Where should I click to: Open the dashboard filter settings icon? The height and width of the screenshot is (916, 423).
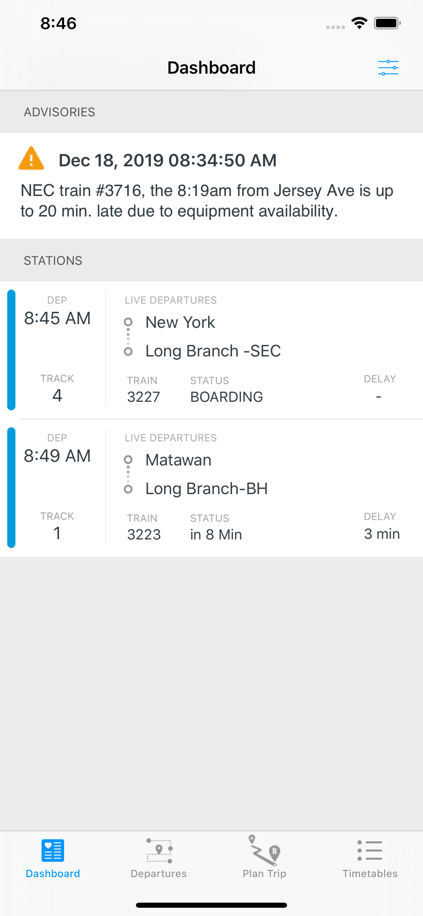click(x=388, y=68)
